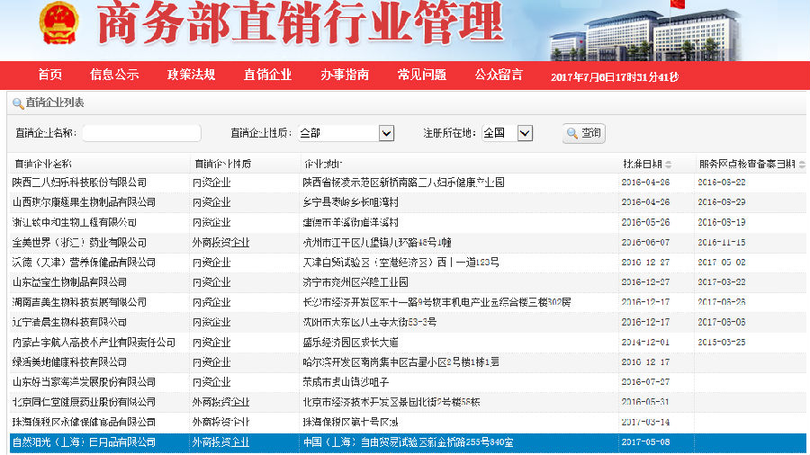Click the 直销企业名称 text input field
810x455 pixels.
coord(141,133)
